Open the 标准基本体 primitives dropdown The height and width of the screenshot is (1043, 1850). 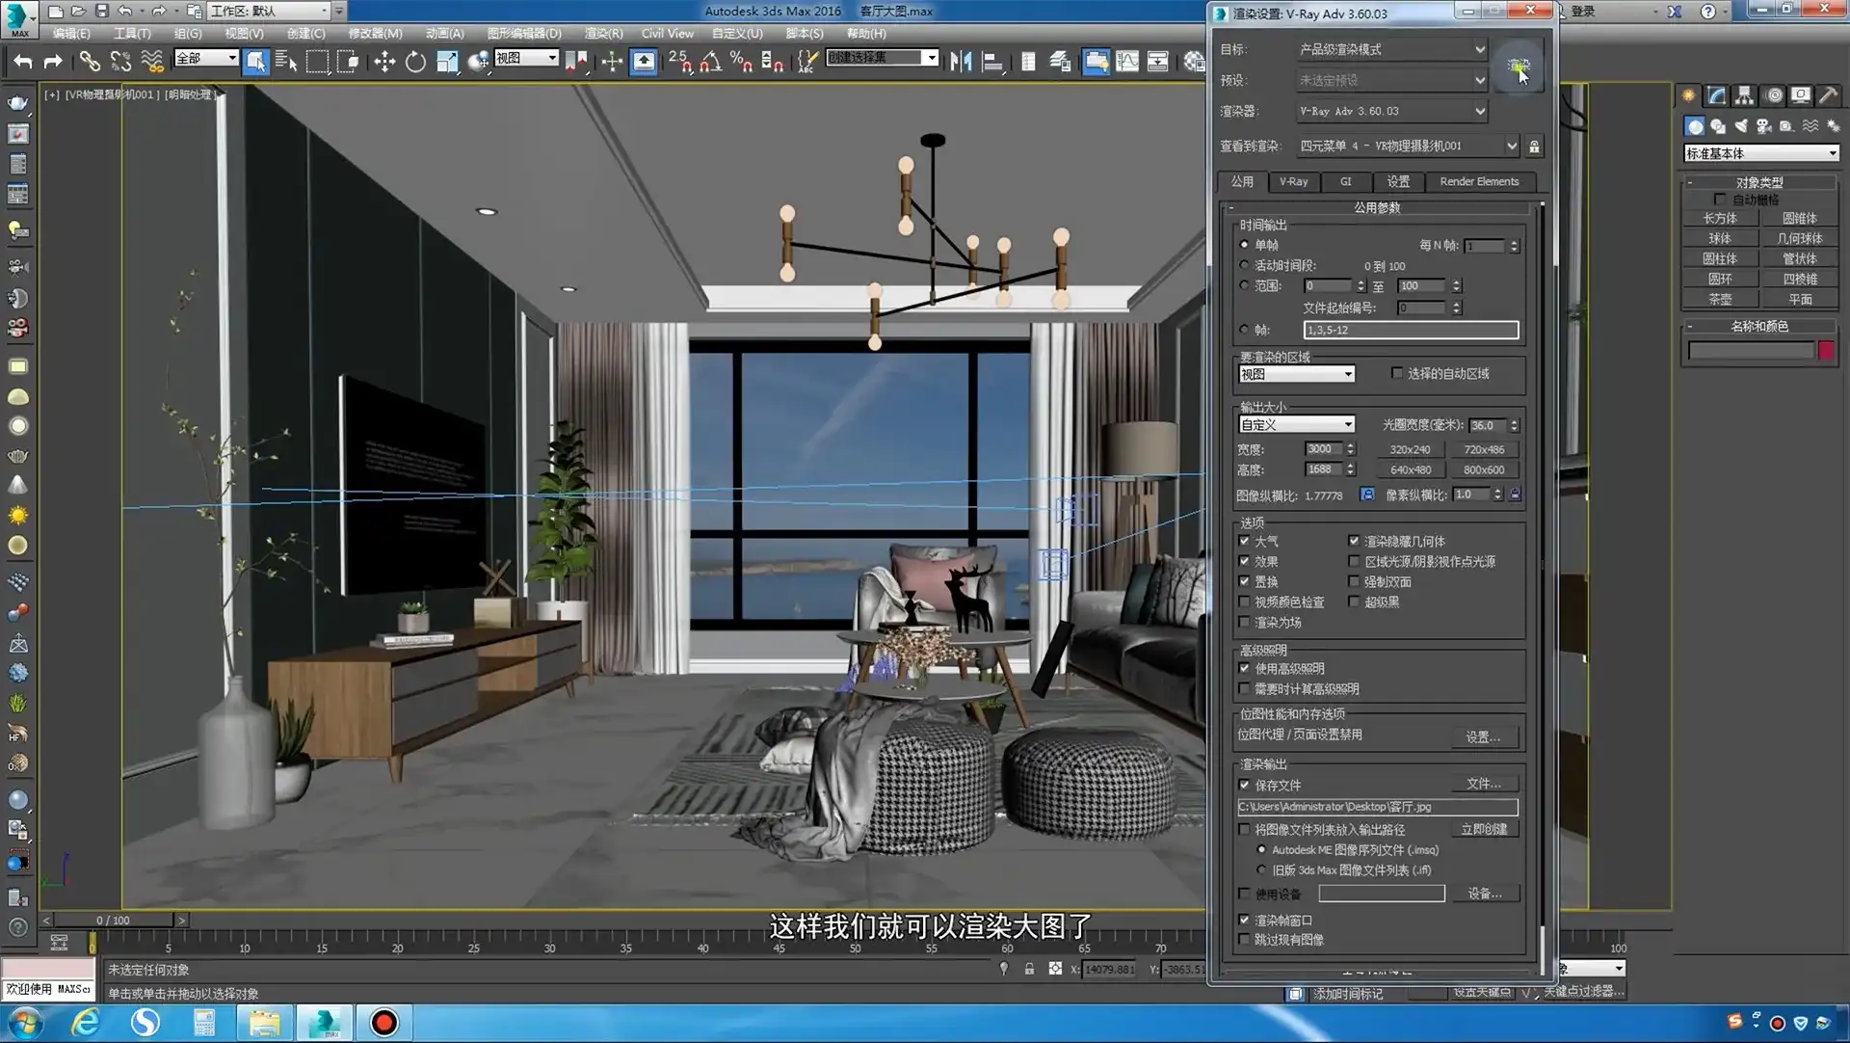[1760, 152]
